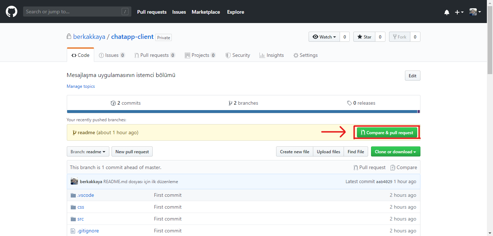This screenshot has height=236, width=493.
Task: Open the fork count next to Fork
Action: coord(415,37)
